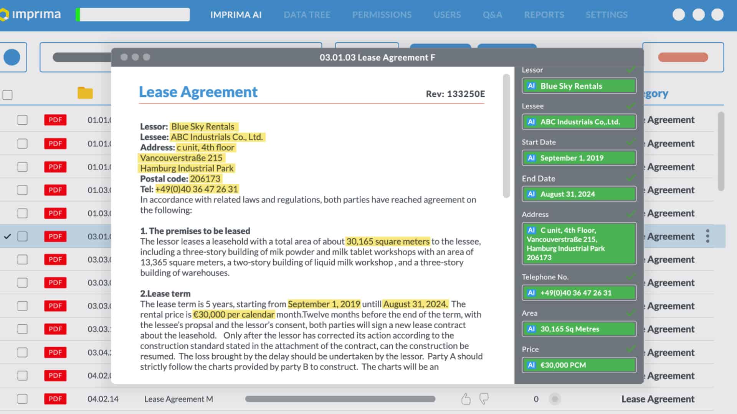Open the Data Tree tab
The width and height of the screenshot is (737, 414).
coord(307,15)
